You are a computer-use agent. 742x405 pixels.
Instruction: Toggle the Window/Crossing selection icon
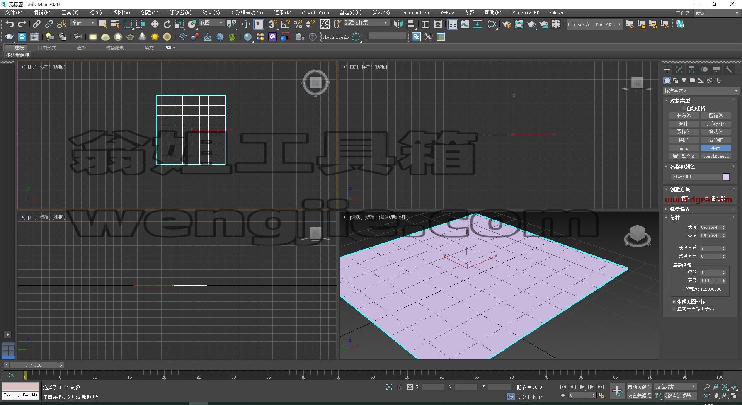point(140,24)
